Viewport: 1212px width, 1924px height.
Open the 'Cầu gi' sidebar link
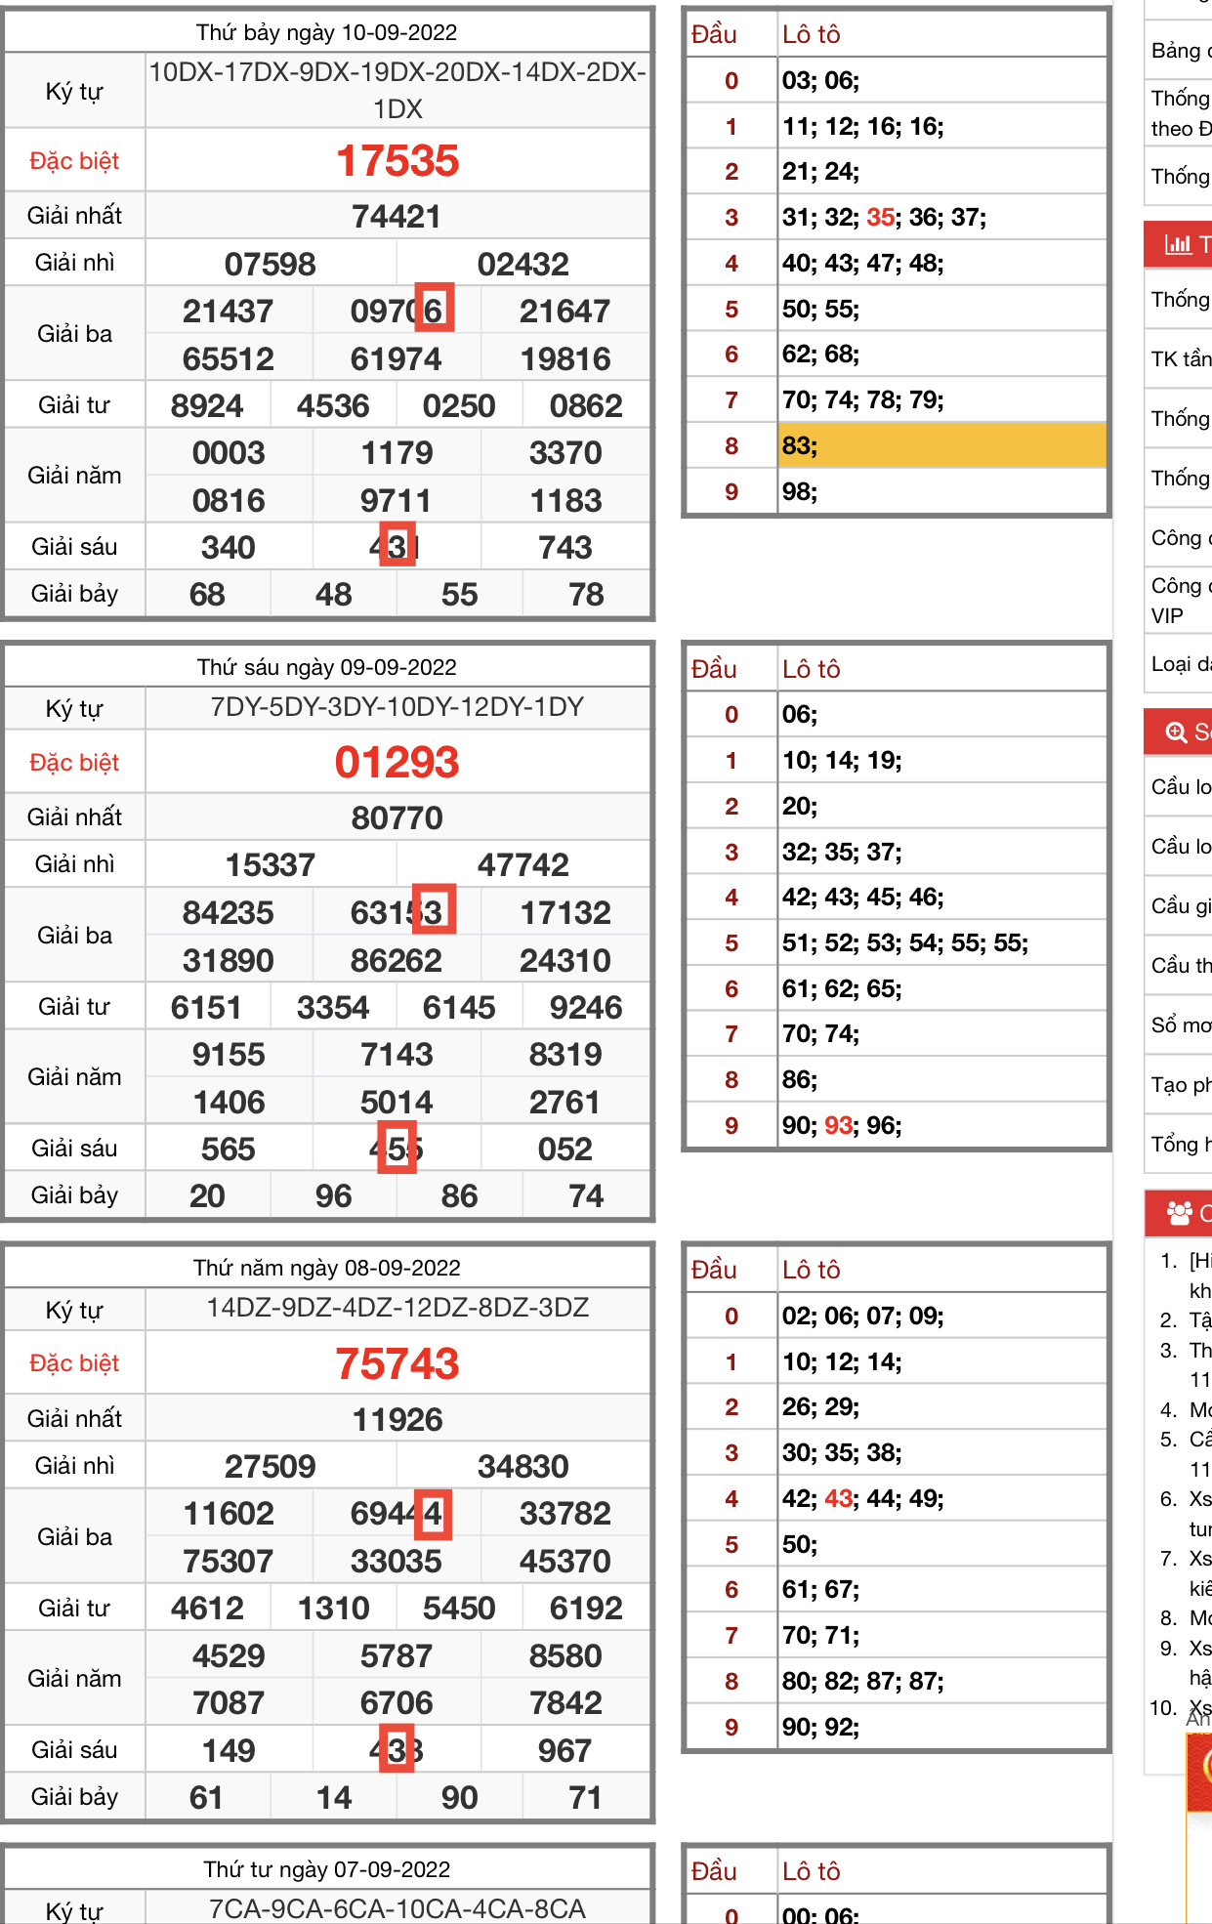1182,905
